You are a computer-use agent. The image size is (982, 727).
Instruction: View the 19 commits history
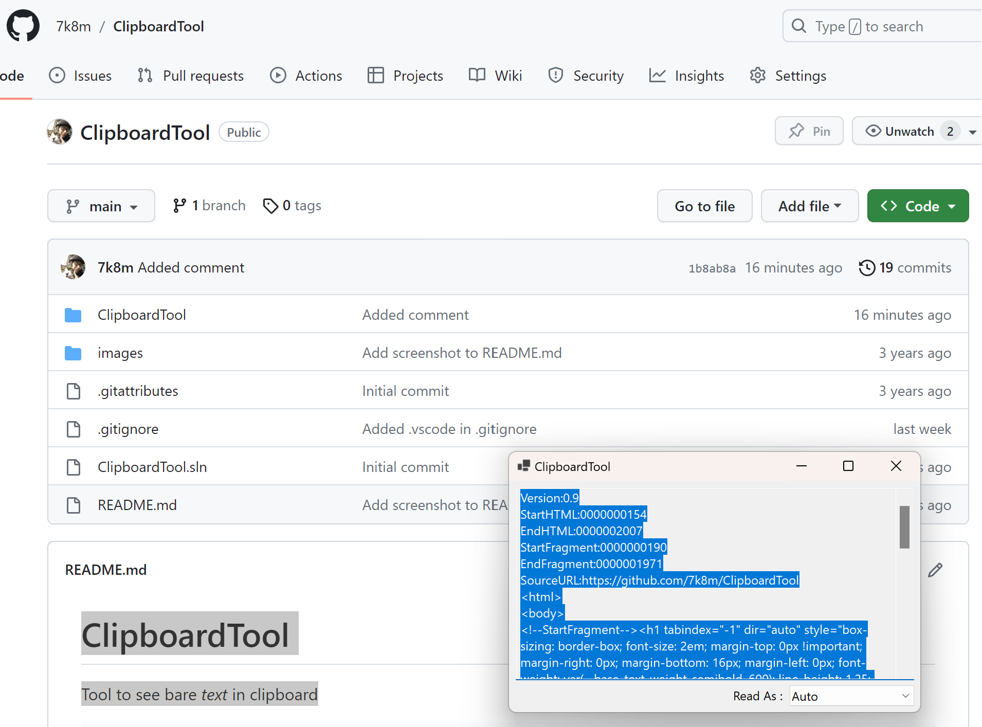pyautogui.click(x=905, y=267)
